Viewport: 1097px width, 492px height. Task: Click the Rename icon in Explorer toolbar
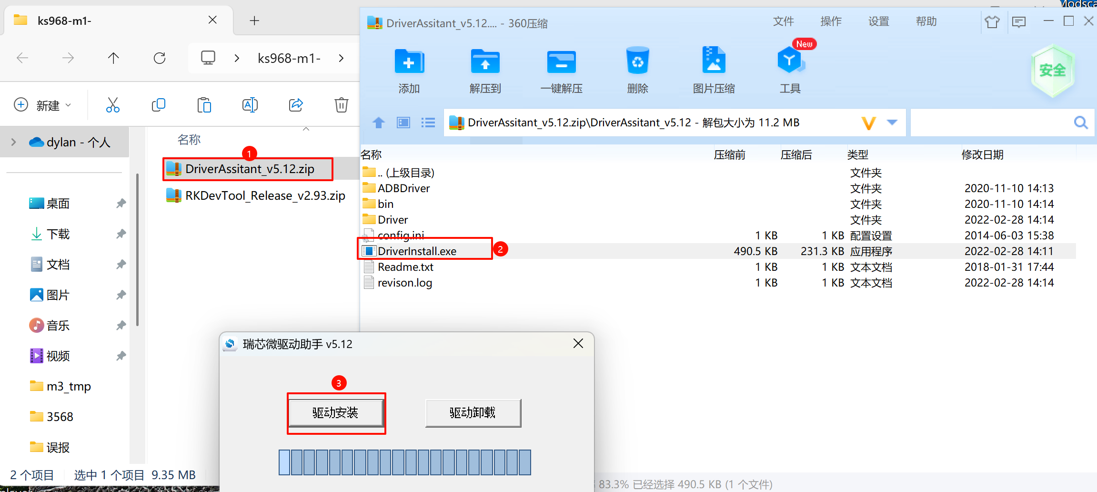(x=250, y=105)
